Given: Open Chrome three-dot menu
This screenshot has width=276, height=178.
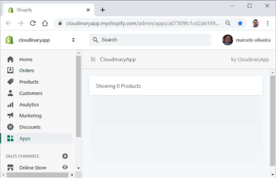Looking at the screenshot, I should click(x=267, y=23).
